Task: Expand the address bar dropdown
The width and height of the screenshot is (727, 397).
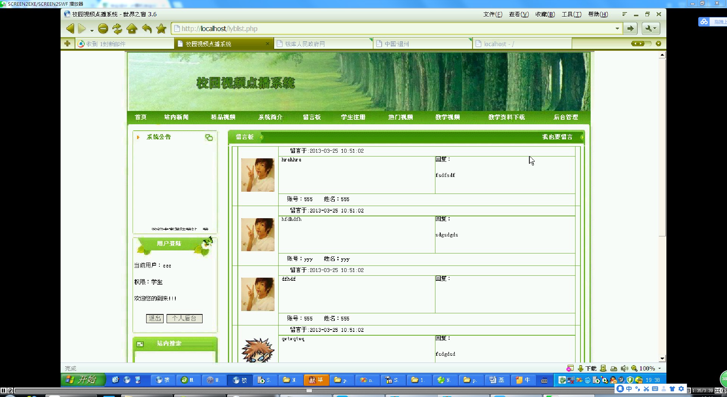Action: click(617, 28)
